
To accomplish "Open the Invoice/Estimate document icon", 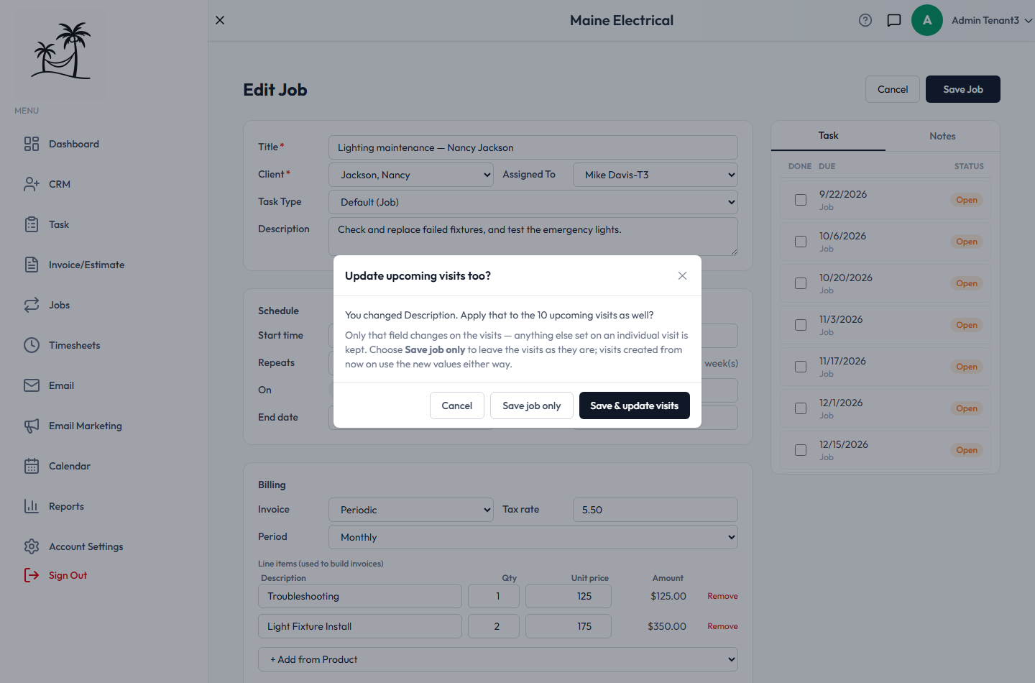I will coord(32,265).
